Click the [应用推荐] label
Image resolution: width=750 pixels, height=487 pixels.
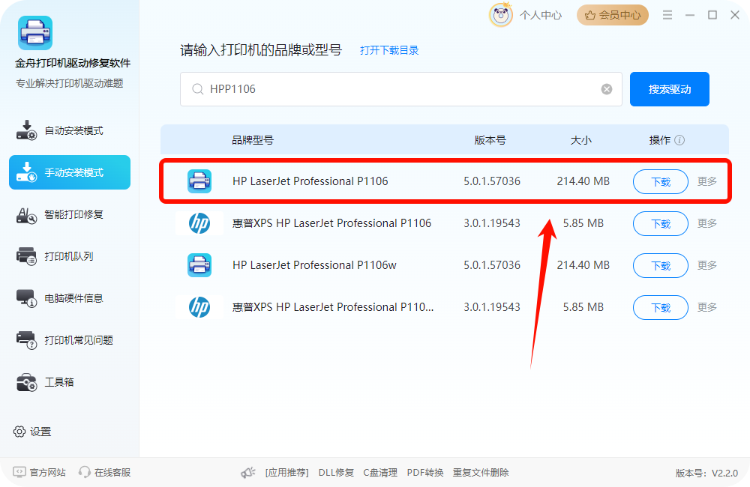287,473
